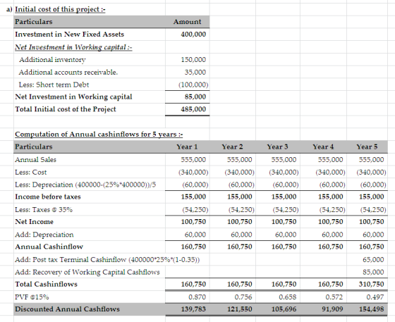Viewport: 395px width, 322px height.
Task: Click the 121,550 discounted cashflow cell
Action: 240,309
